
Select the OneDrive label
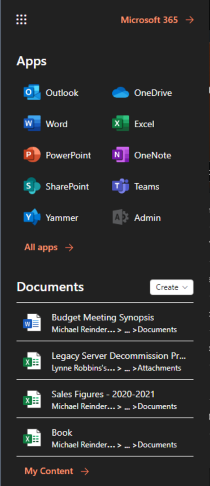point(153,93)
